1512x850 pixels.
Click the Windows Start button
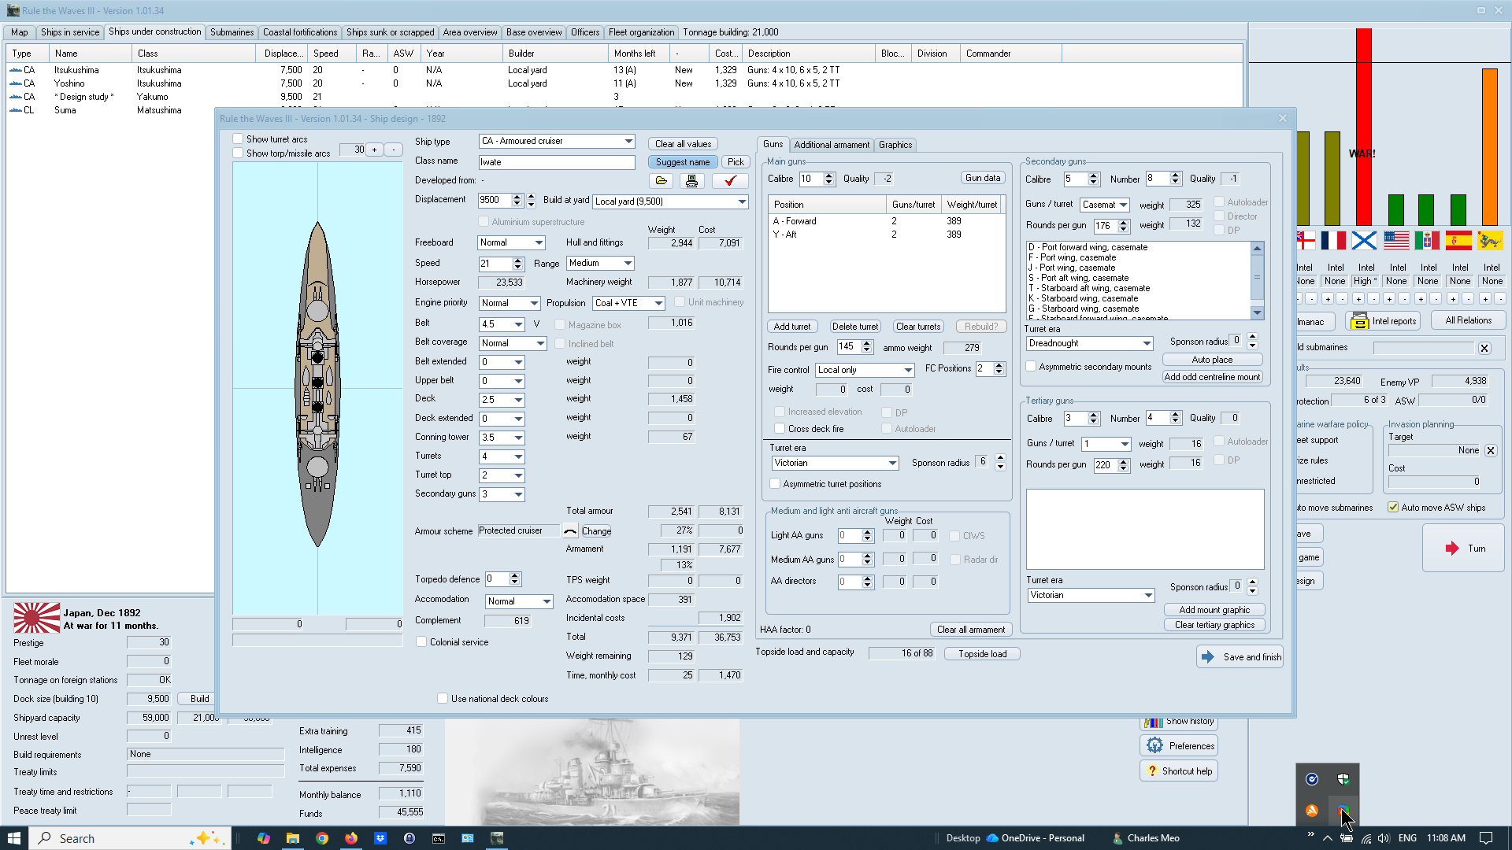14,838
